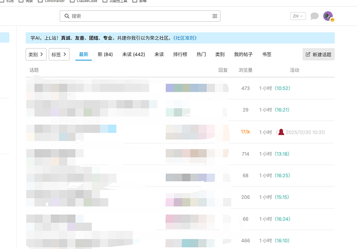
Task: Click the 17.1k view count
Action: tap(246, 131)
